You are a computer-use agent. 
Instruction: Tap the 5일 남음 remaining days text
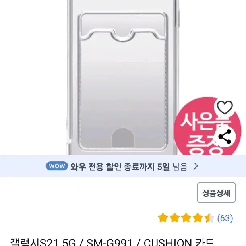pos(172,166)
